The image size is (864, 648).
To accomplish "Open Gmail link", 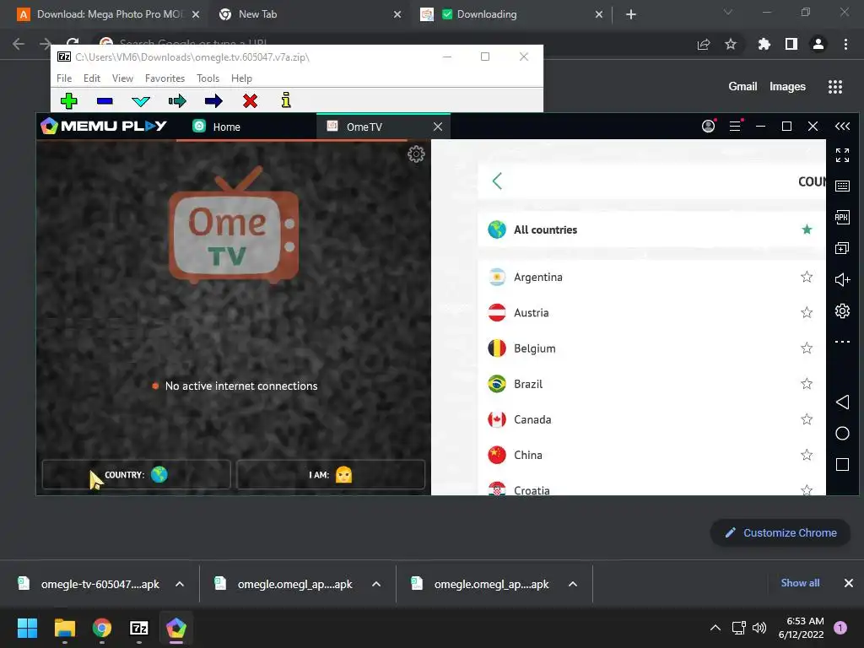I will click(742, 87).
